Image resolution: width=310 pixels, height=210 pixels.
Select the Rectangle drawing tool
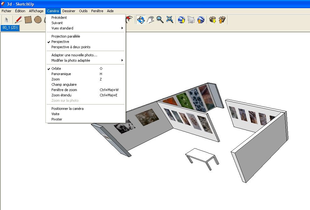tap(28, 20)
